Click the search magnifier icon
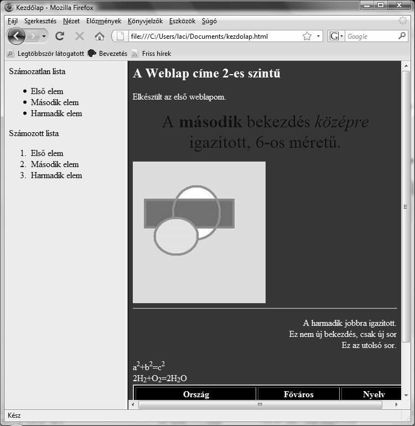 402,35
